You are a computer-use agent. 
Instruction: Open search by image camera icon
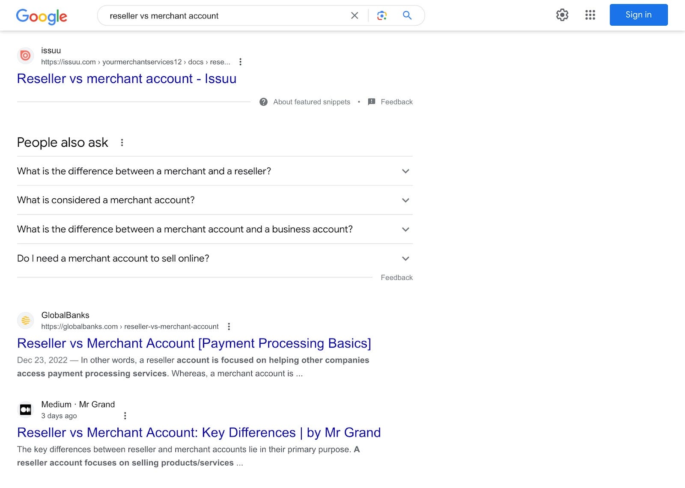[x=382, y=15]
